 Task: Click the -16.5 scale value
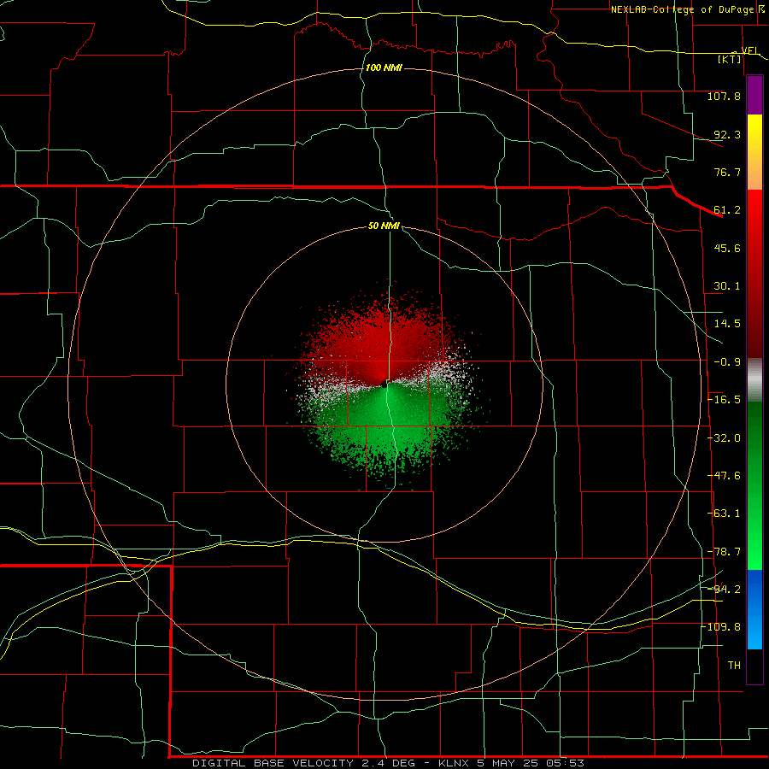coord(725,400)
